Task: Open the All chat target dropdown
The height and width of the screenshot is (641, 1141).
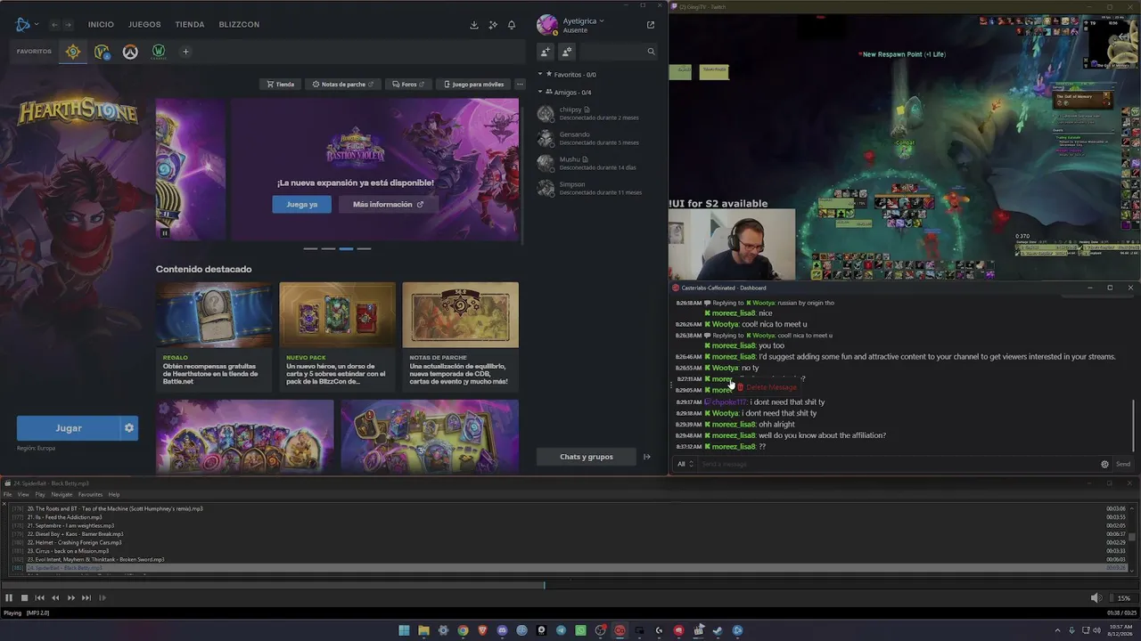Action: (685, 464)
